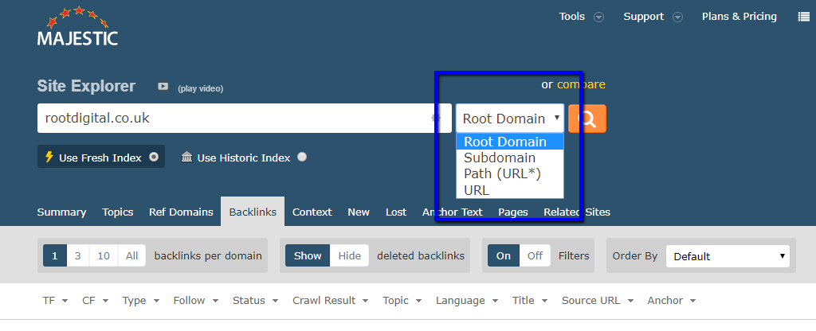This screenshot has height=331, width=816.
Task: Click the compare link
Action: click(581, 84)
